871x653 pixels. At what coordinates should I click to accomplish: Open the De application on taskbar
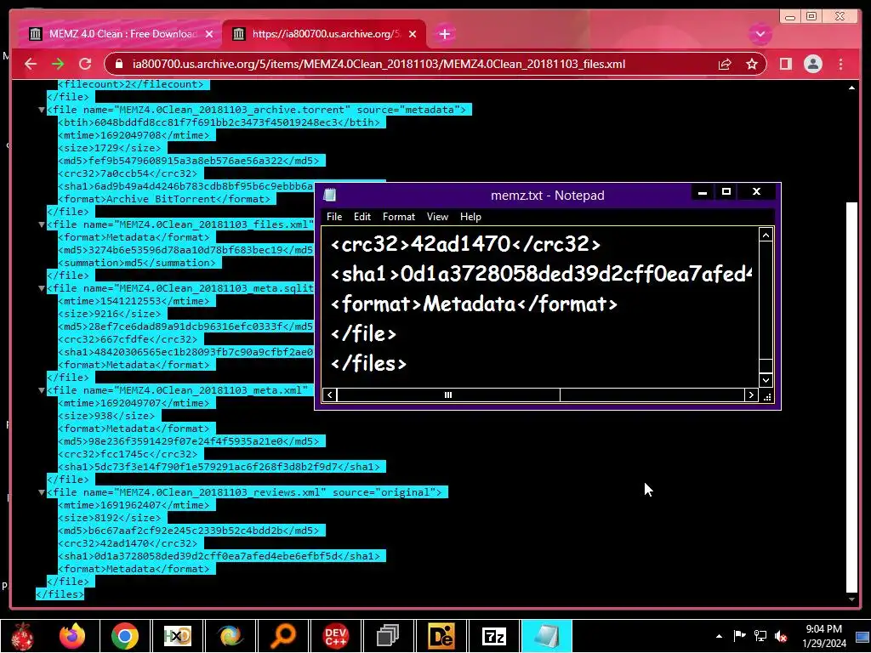pos(441,636)
